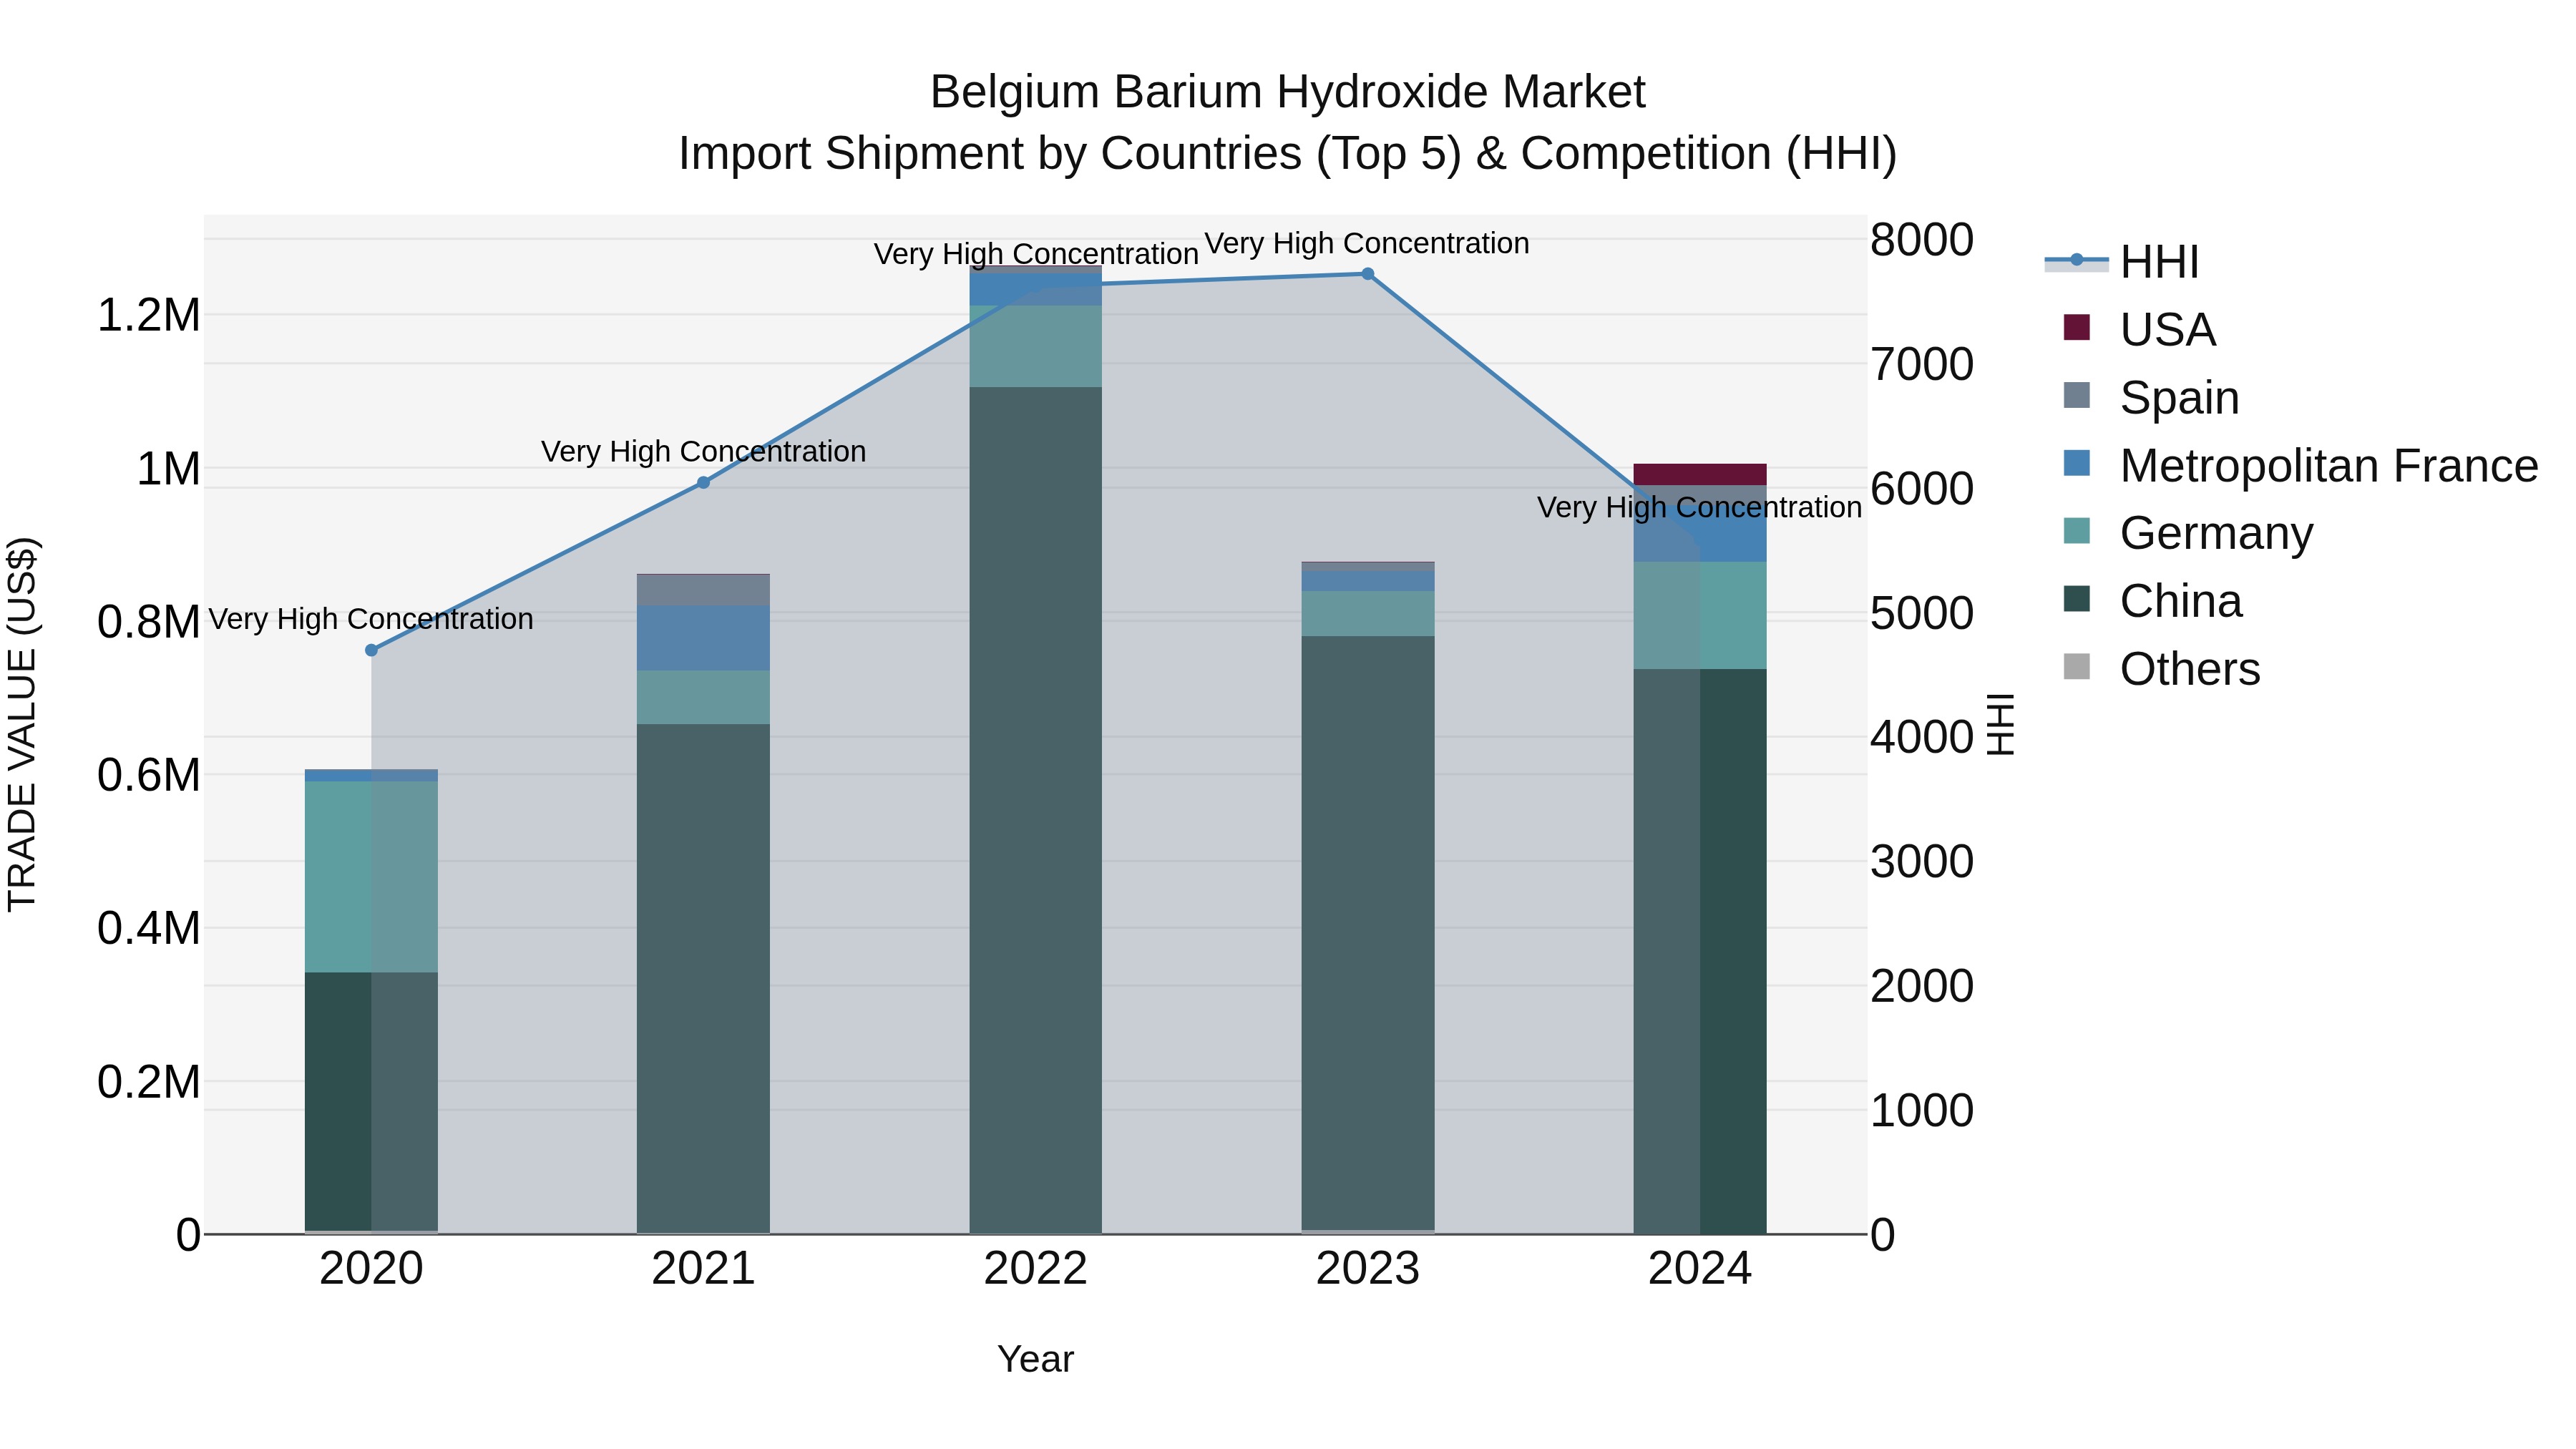
Task: Click the Belgium Barium Hydroxide Market title
Action: tap(1287, 92)
